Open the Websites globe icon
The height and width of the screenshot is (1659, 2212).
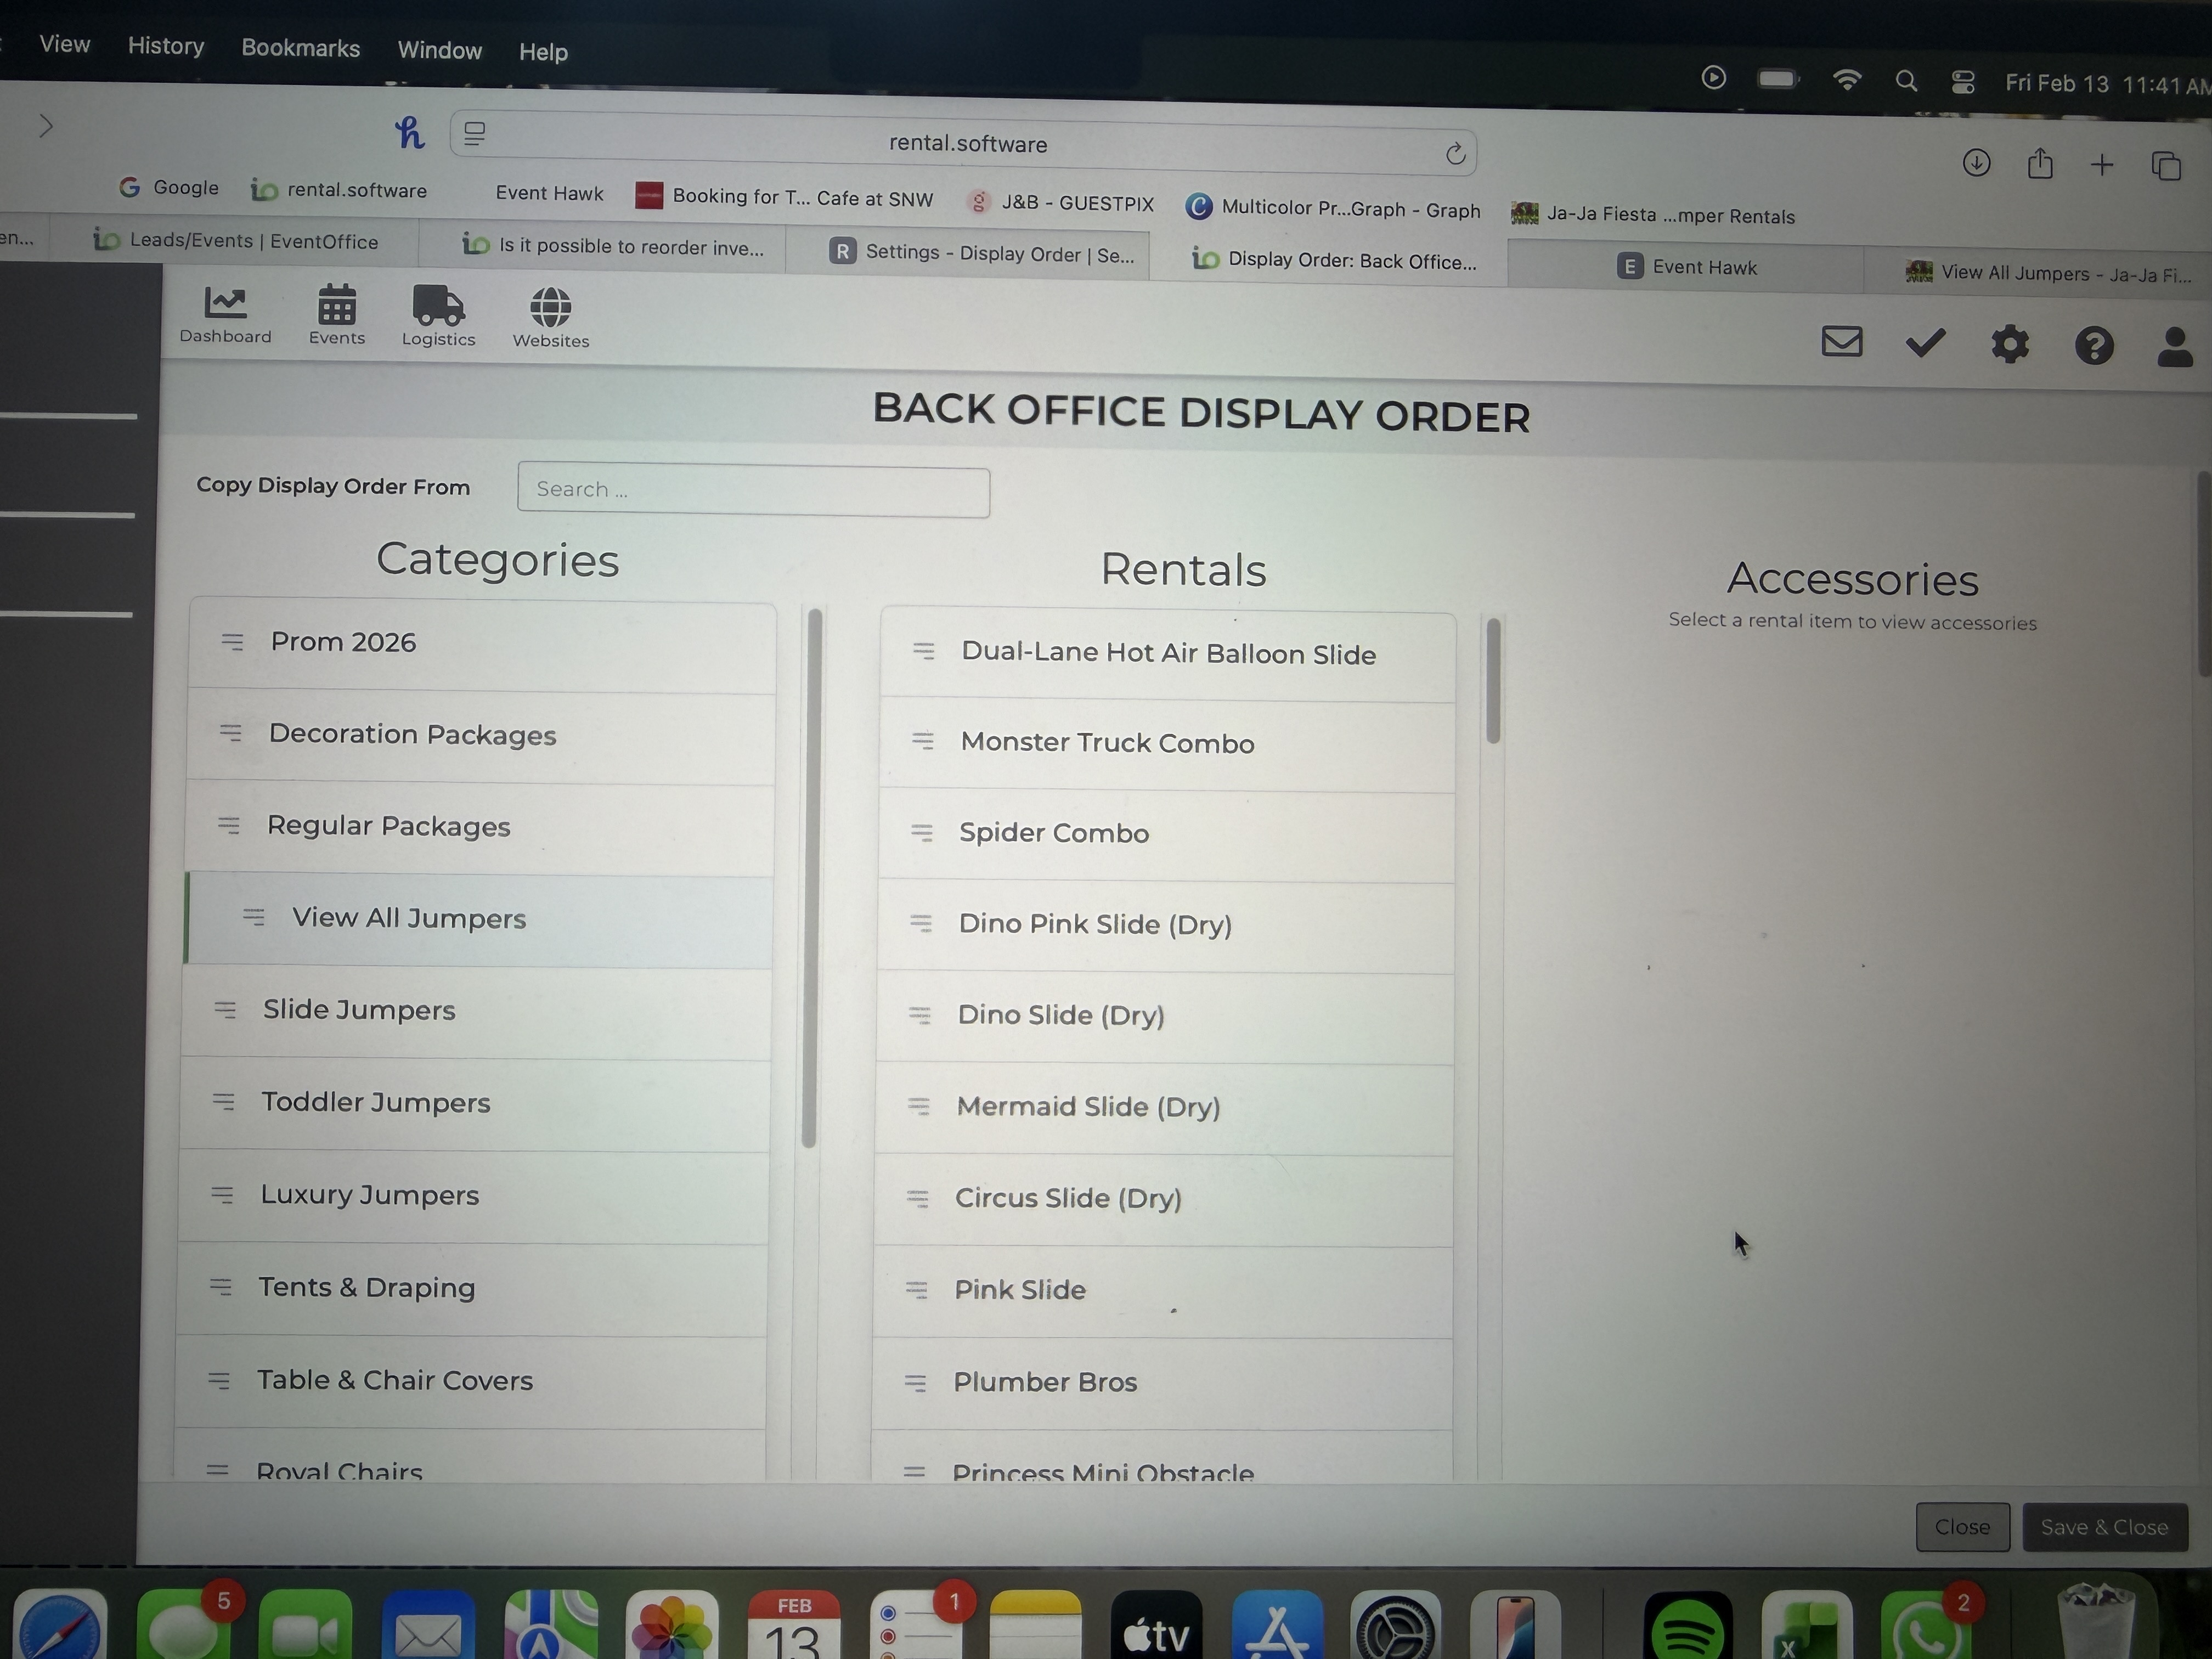(x=550, y=307)
